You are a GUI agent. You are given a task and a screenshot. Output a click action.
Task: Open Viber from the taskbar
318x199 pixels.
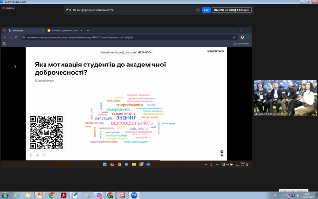coord(99,195)
